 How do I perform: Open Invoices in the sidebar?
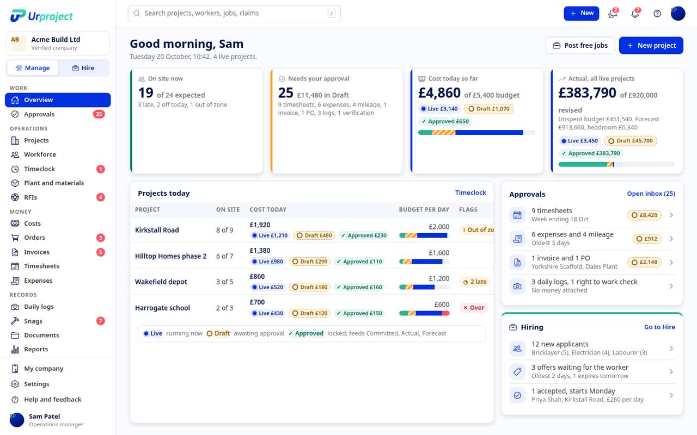58,252
